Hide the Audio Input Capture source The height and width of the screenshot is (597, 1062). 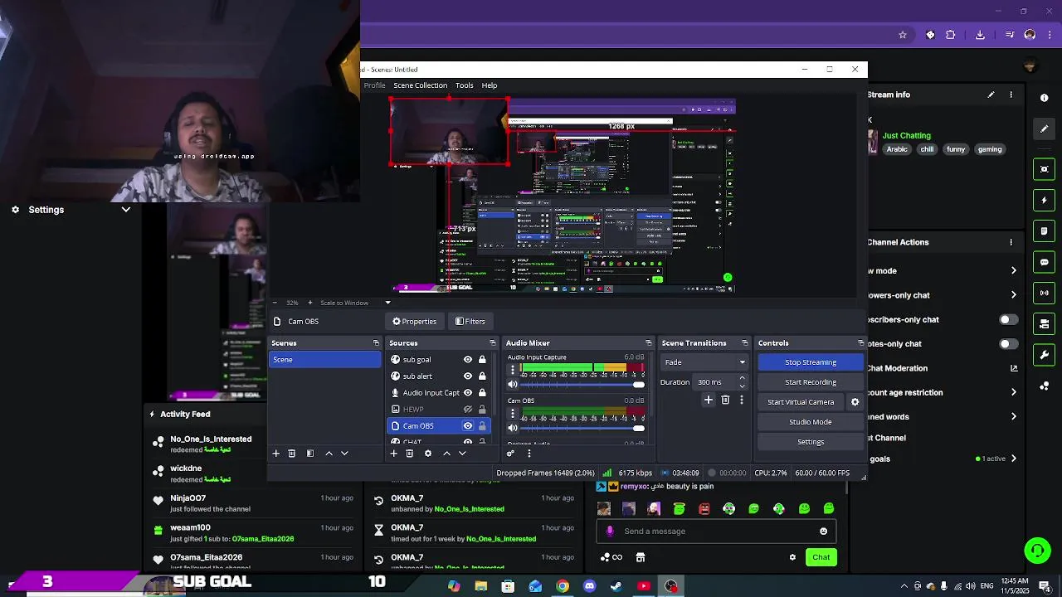[x=468, y=393]
